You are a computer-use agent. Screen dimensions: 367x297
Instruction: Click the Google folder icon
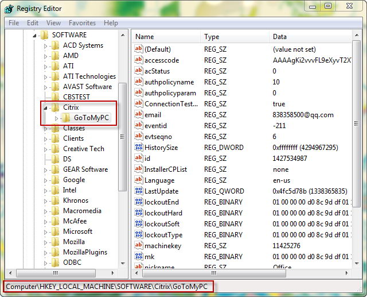(55, 180)
